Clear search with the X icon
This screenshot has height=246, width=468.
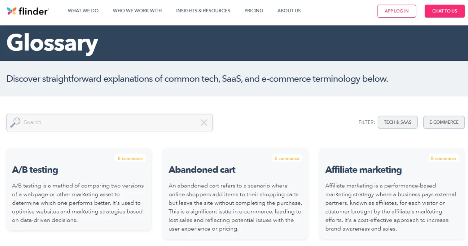pos(204,123)
